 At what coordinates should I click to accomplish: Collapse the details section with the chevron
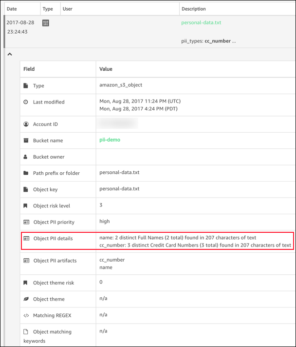[x=10, y=54]
